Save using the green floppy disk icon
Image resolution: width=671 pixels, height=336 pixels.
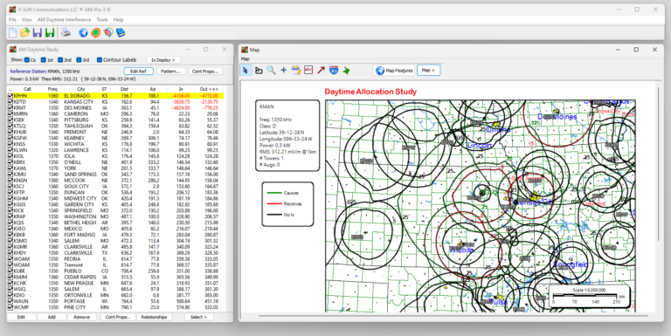click(50, 32)
